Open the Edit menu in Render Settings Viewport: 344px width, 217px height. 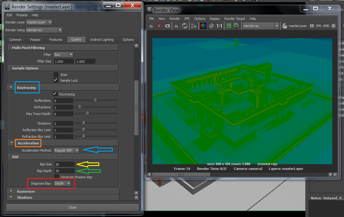9,15
